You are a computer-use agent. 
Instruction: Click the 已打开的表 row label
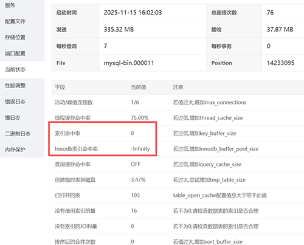click(67, 196)
